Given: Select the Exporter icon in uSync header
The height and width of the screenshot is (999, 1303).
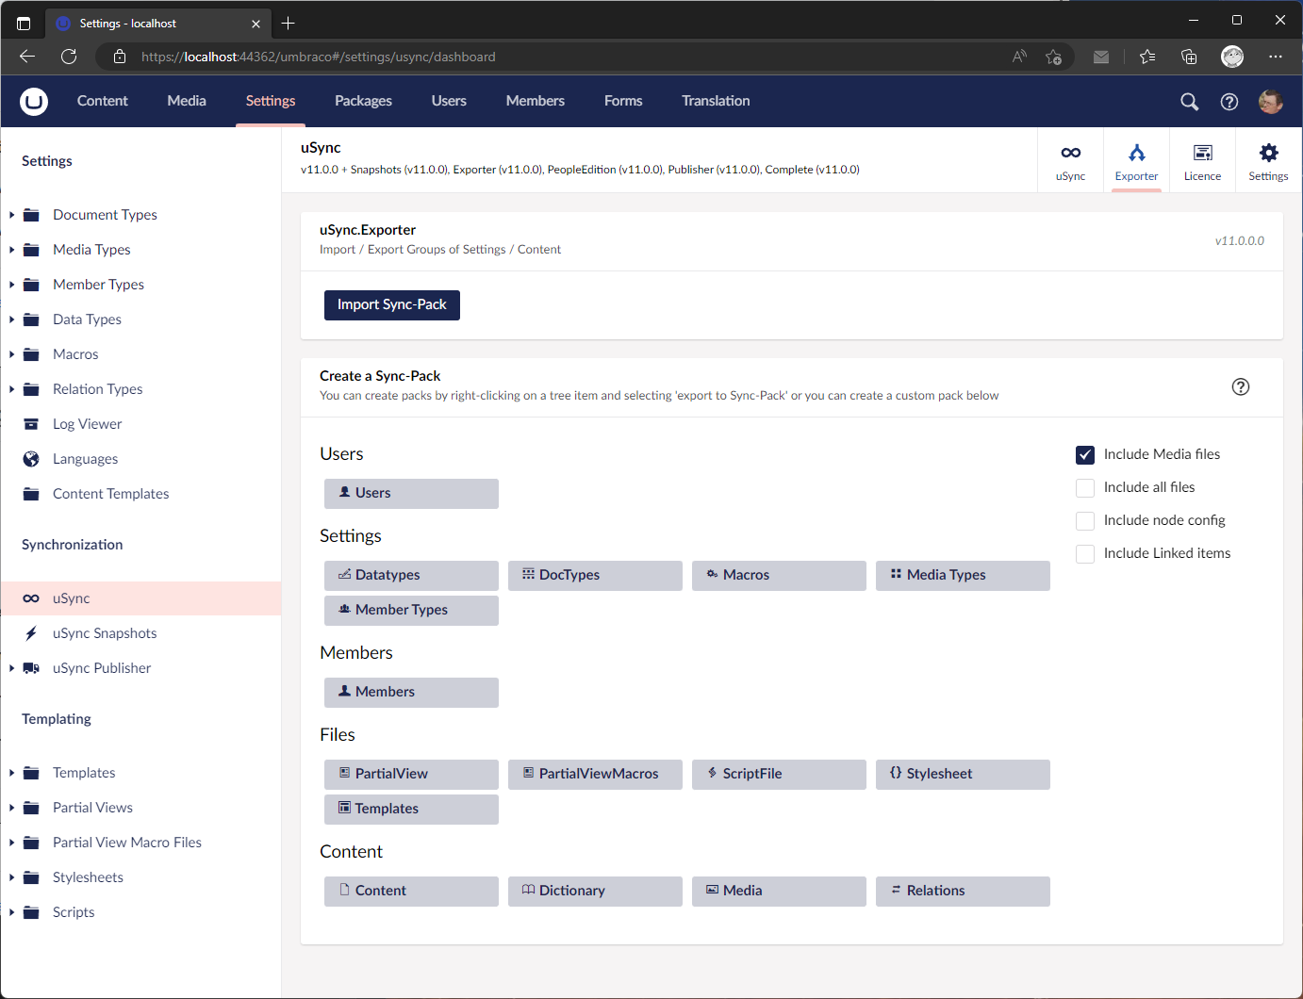Looking at the screenshot, I should point(1136,159).
